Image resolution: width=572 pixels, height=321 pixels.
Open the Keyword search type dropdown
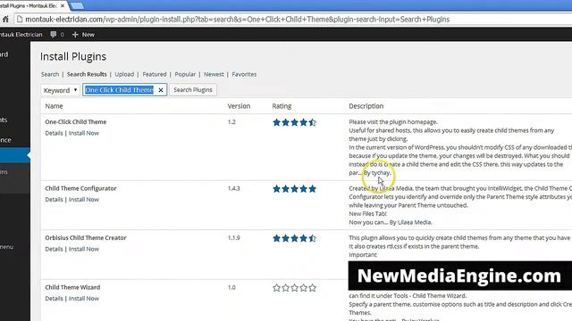(60, 90)
